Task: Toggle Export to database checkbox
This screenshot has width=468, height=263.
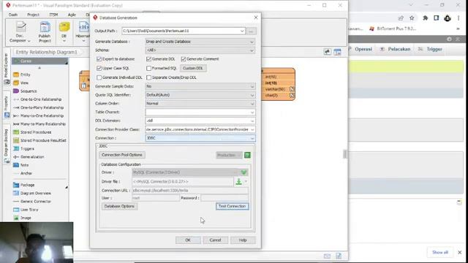Action: click(x=99, y=59)
